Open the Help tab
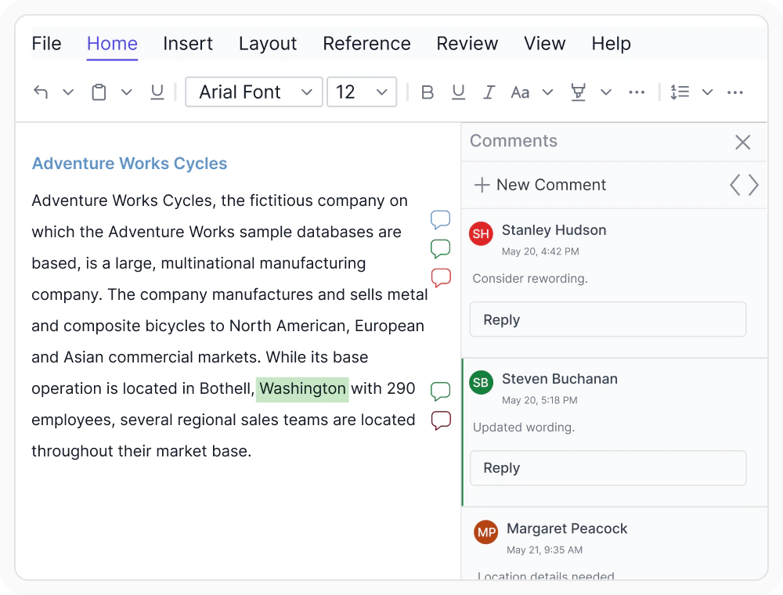This screenshot has width=783, height=595. (x=612, y=44)
